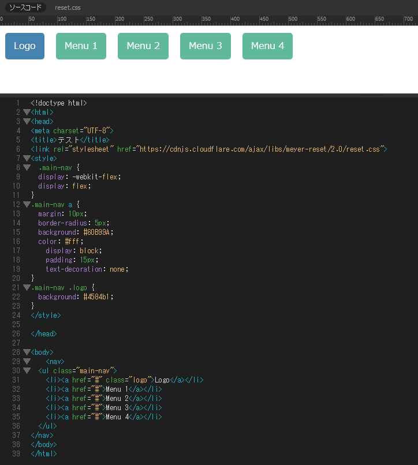Click the display: block; line
This screenshot has height=465, width=418.
(74, 250)
